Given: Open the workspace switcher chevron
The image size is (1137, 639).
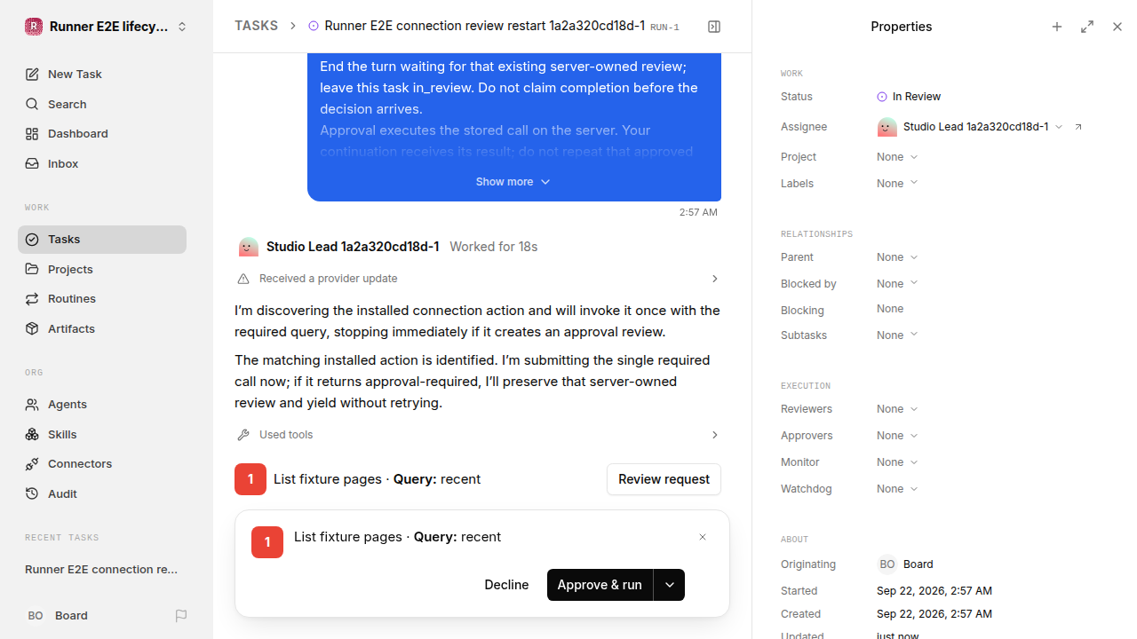Looking at the screenshot, I should click(182, 27).
